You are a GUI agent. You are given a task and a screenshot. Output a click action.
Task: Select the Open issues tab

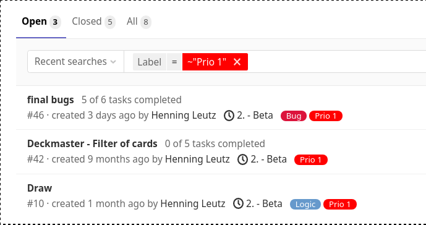[41, 22]
